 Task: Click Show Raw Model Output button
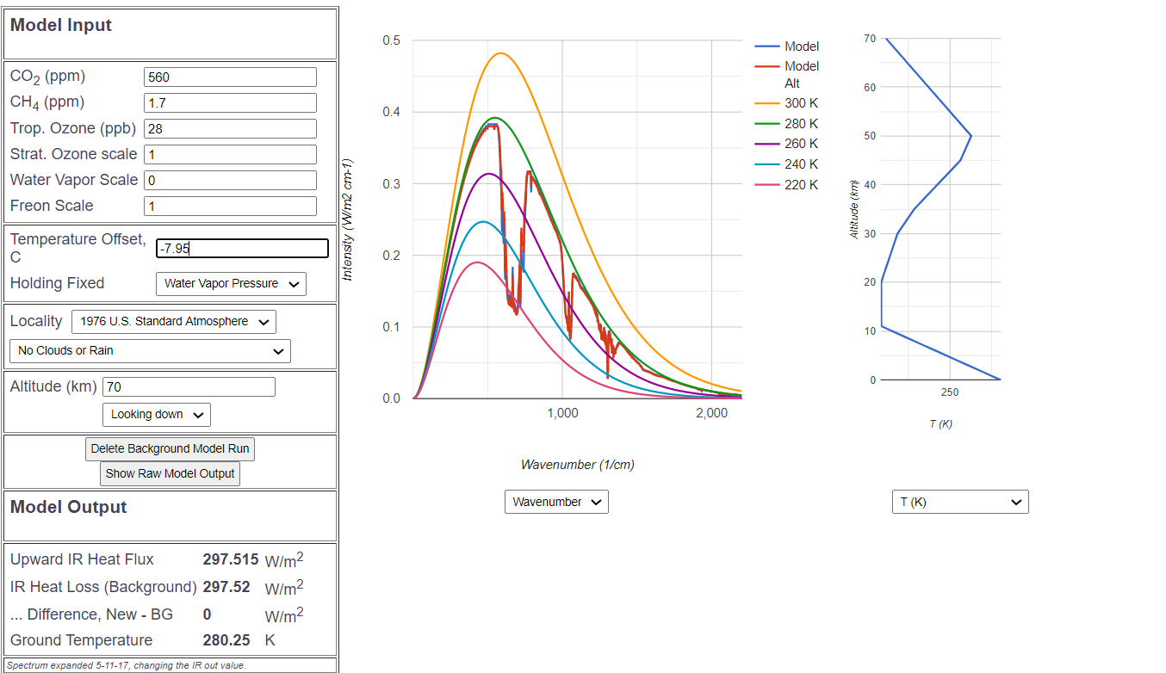tap(170, 473)
